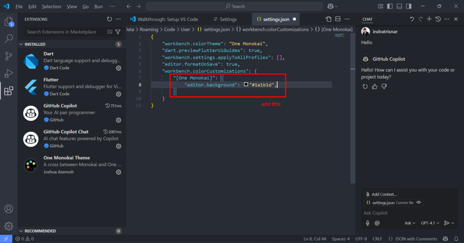Split the settings.json editor

click(338, 19)
